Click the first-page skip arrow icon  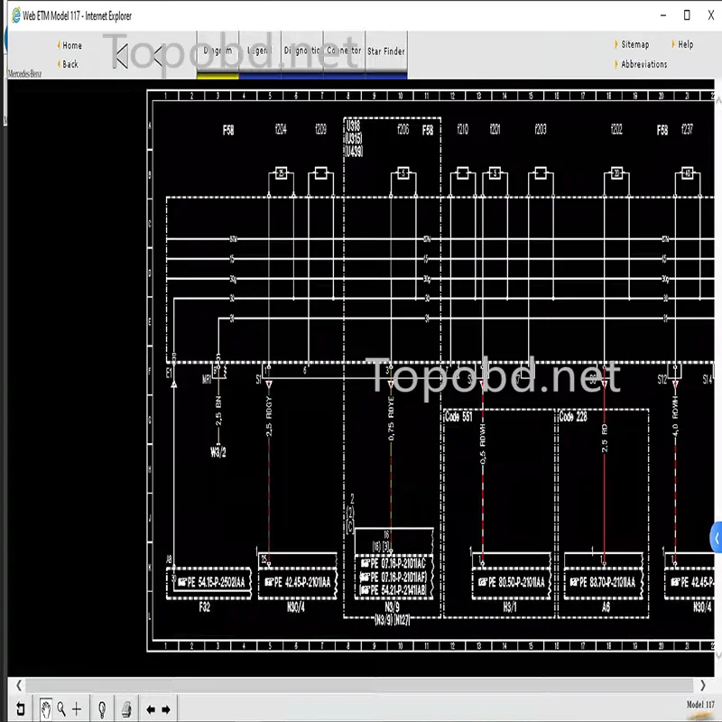pos(121,56)
